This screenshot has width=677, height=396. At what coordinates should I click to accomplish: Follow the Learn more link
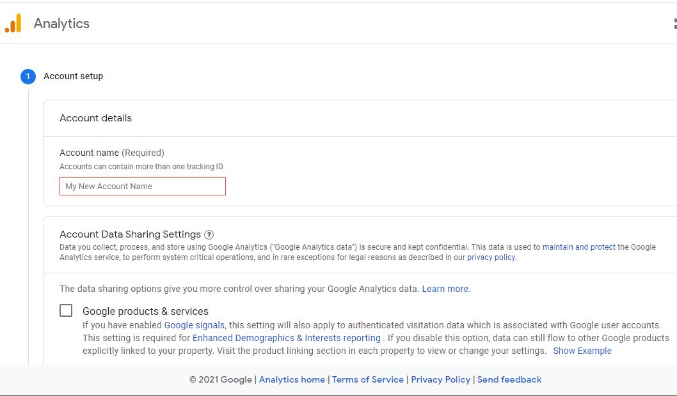[x=445, y=289]
